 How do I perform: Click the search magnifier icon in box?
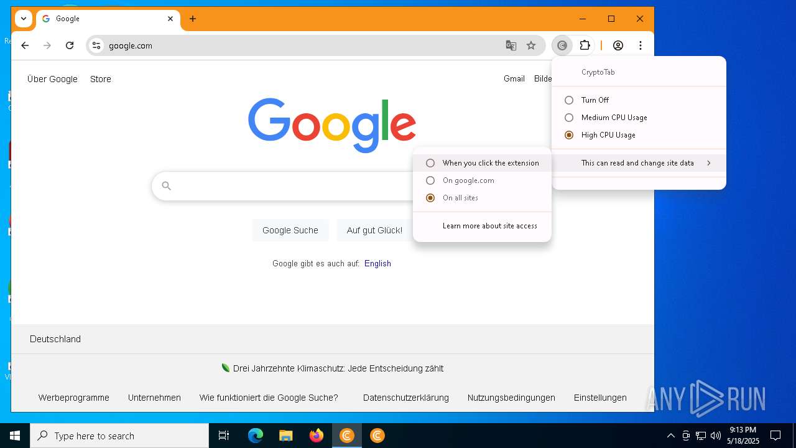point(166,185)
